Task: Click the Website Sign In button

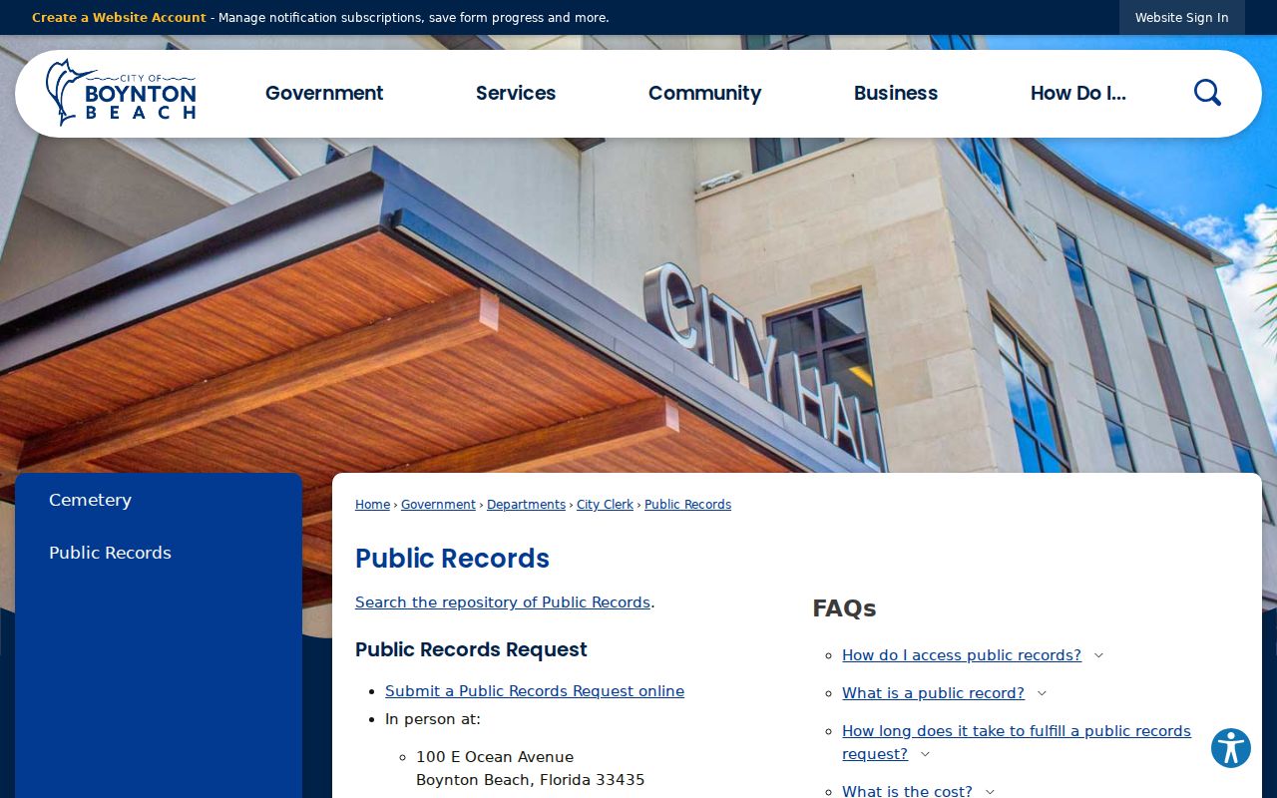Action: tap(1182, 18)
